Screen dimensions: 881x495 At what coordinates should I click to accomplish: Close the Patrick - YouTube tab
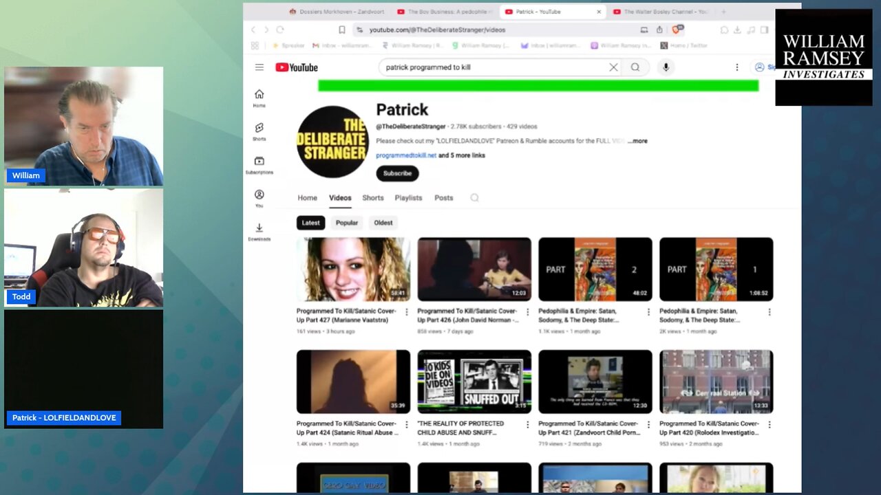(x=599, y=12)
